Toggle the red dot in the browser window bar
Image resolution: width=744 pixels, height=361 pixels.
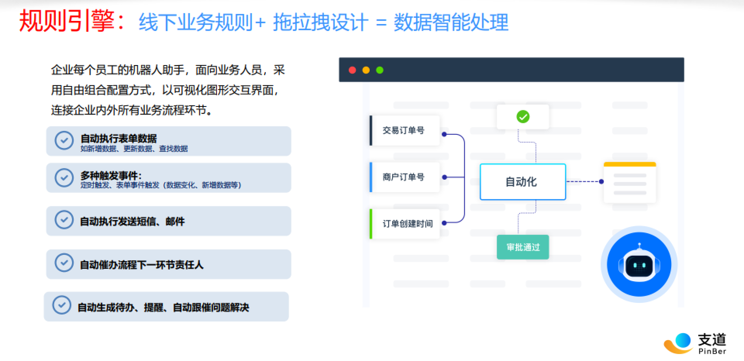coord(352,70)
